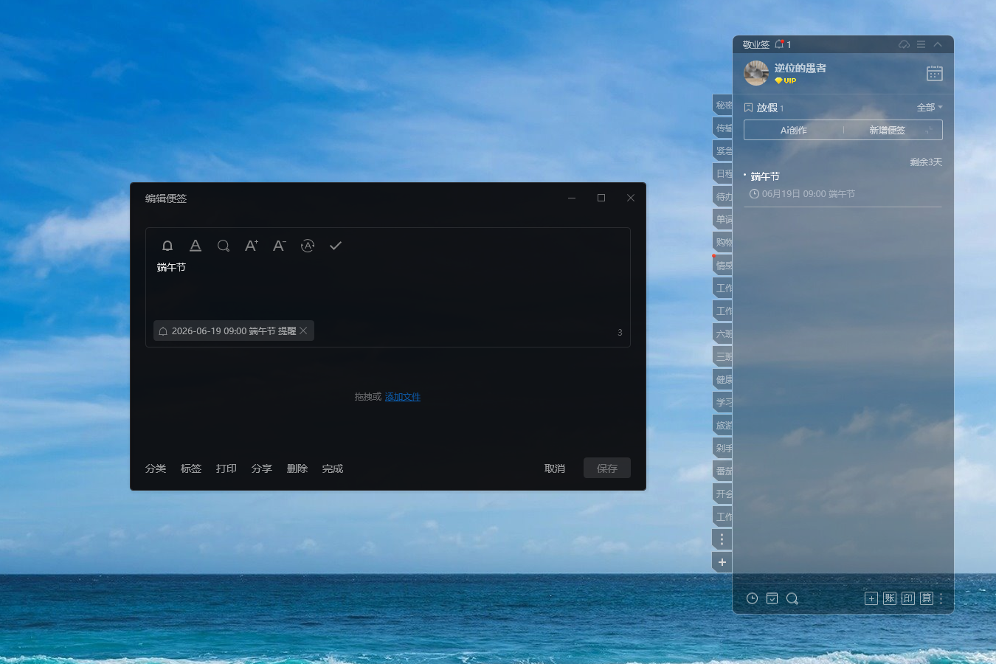Viewport: 996px width, 664px height.
Task: Click the VIP badge
Action: click(786, 80)
